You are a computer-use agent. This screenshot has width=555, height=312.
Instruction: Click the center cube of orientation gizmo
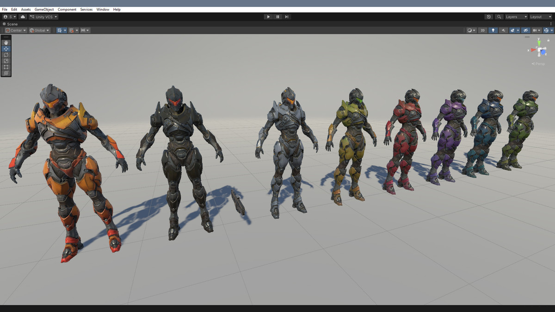tap(539, 49)
